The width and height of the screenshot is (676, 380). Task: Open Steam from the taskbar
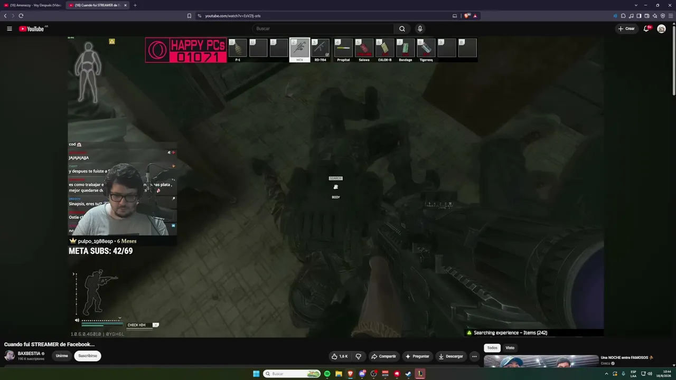coord(408,374)
